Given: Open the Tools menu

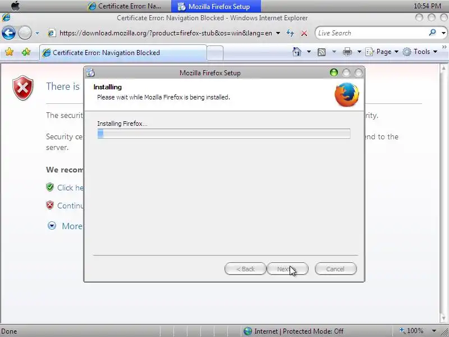Looking at the screenshot, I should (419, 52).
